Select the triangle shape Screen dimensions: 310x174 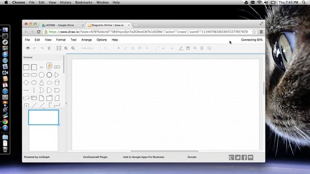[57, 75]
